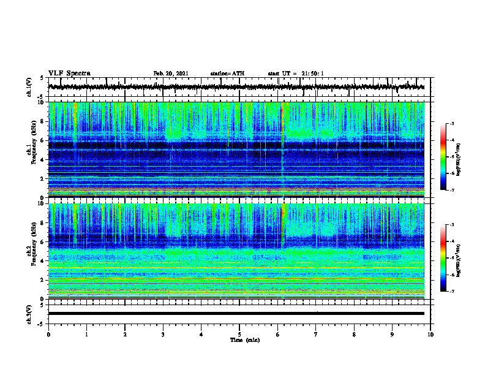This screenshot has height=375, width=485.
Task: Click the ch.2 color scale bar
Action: click(443, 258)
